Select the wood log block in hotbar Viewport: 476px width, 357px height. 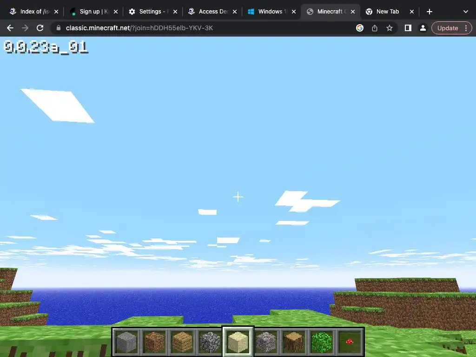294,342
